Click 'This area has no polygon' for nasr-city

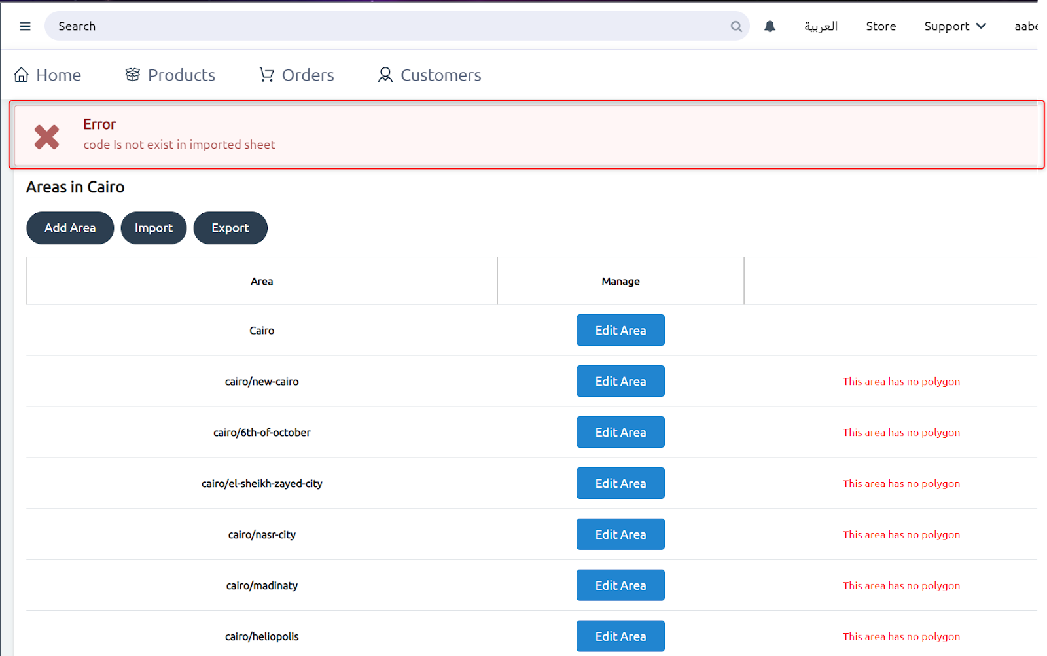(901, 535)
